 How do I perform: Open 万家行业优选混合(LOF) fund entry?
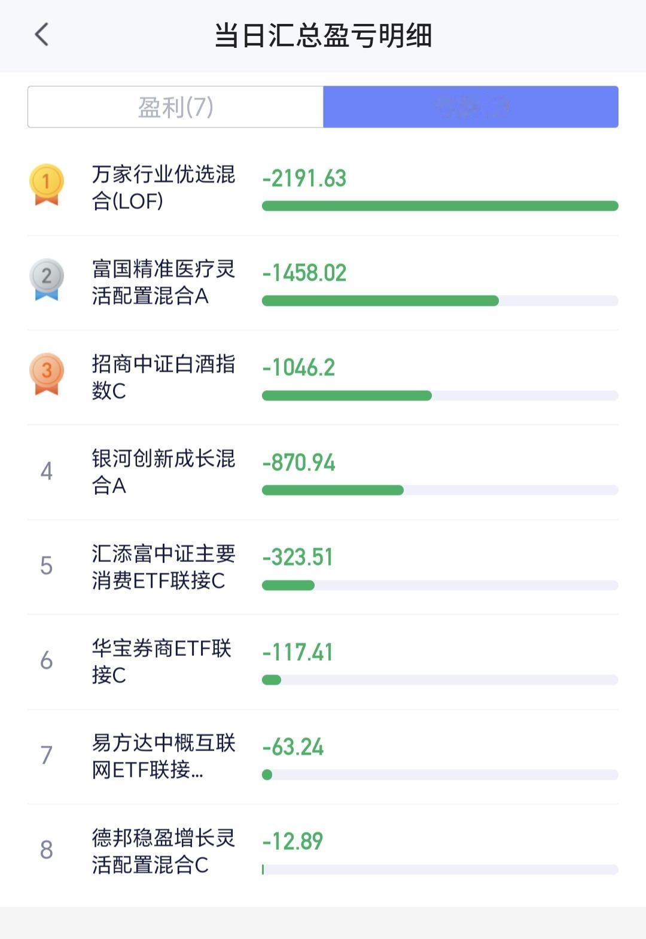323,188
